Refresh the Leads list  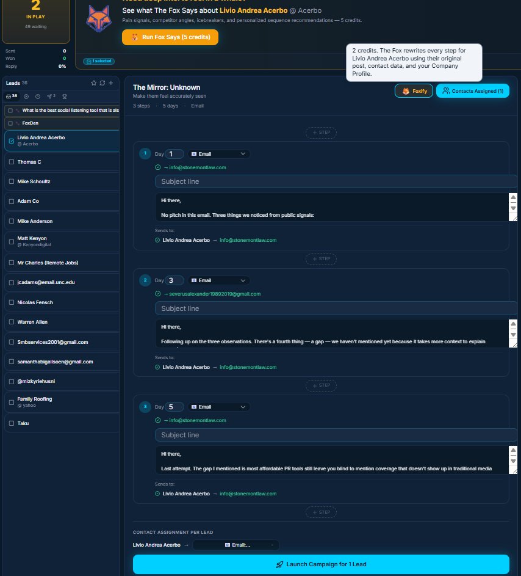[x=102, y=83]
